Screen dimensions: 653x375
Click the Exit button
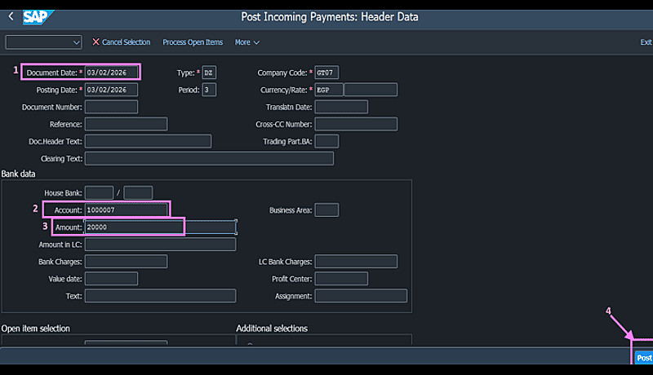pos(646,42)
